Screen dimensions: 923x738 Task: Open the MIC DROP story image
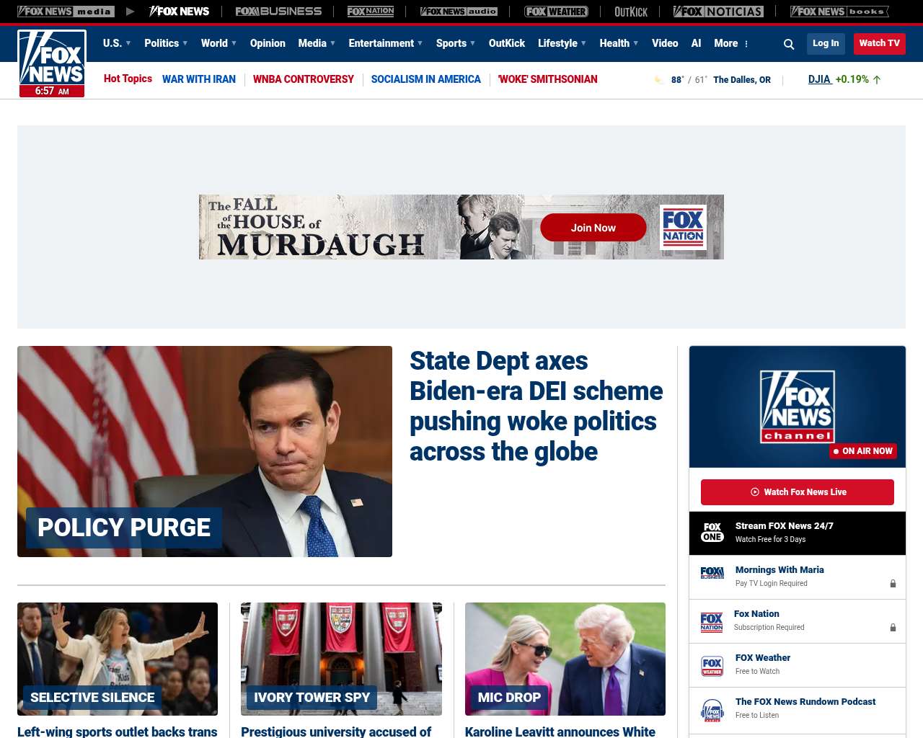(x=565, y=659)
